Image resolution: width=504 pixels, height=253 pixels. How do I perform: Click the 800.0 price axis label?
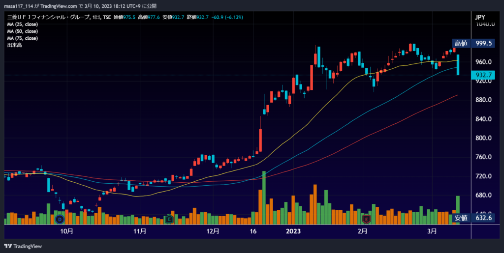(484, 138)
